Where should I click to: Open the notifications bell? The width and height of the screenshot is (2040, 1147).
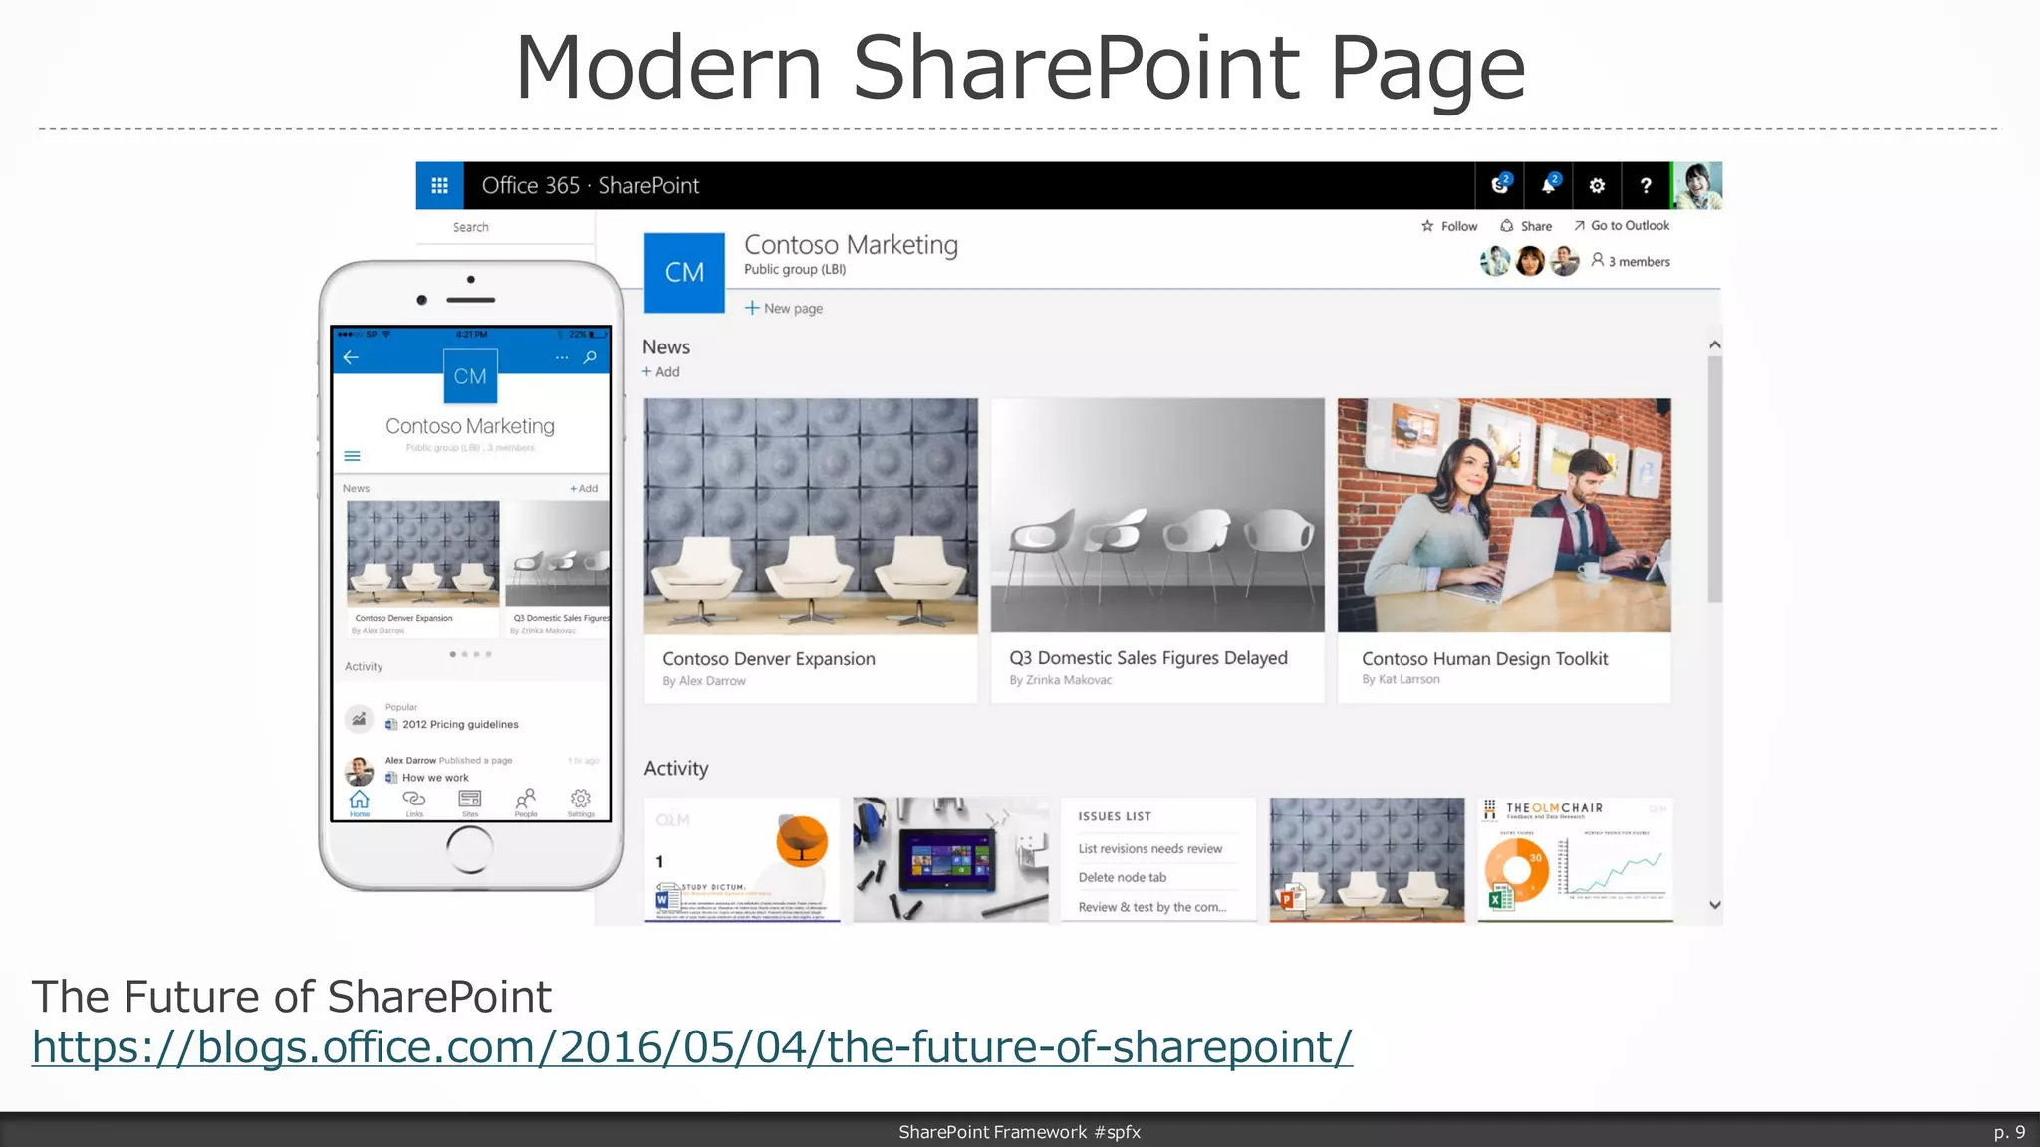click(1549, 185)
